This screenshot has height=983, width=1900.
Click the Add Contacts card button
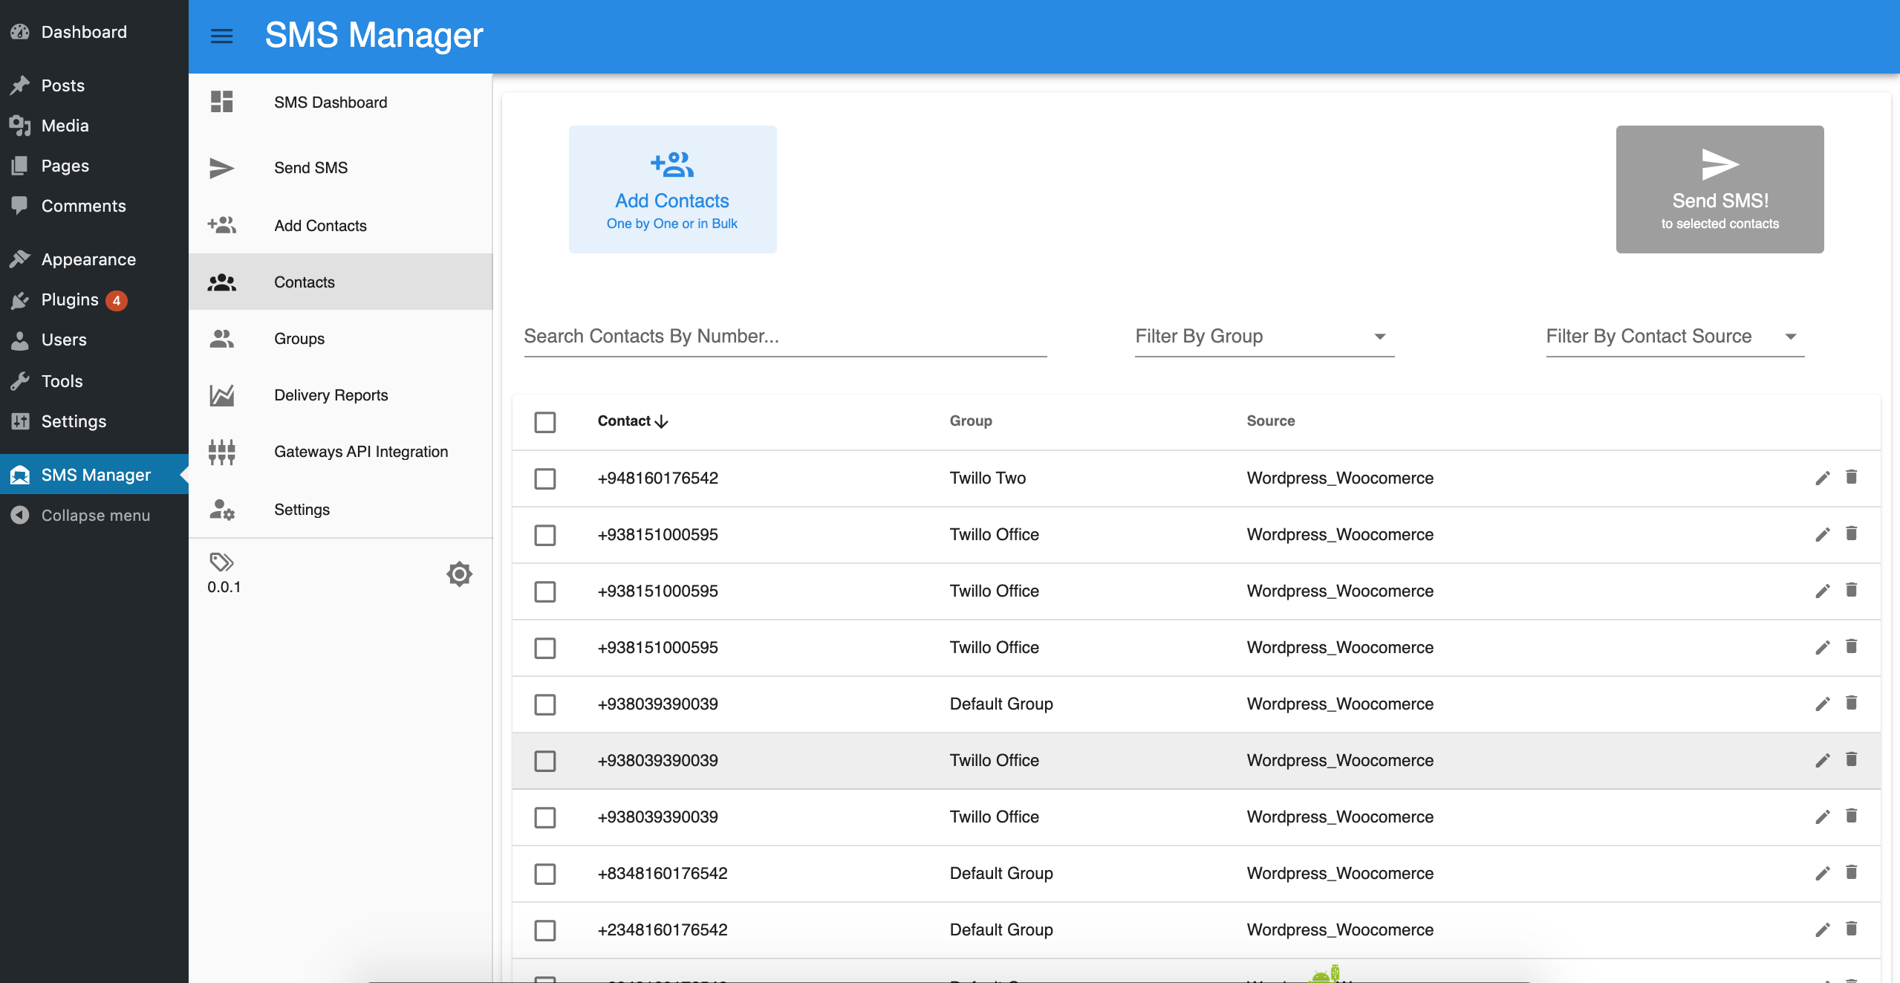click(x=672, y=189)
